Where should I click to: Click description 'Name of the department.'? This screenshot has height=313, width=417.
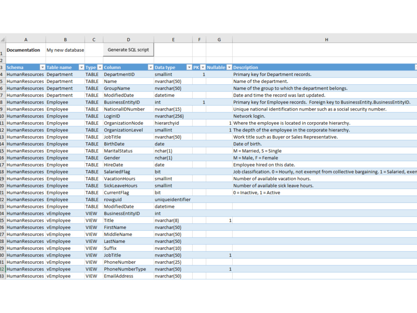coord(261,81)
